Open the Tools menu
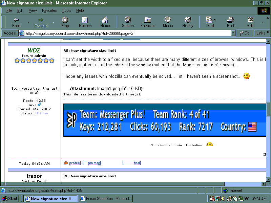271x203 pixels. tap(66, 10)
